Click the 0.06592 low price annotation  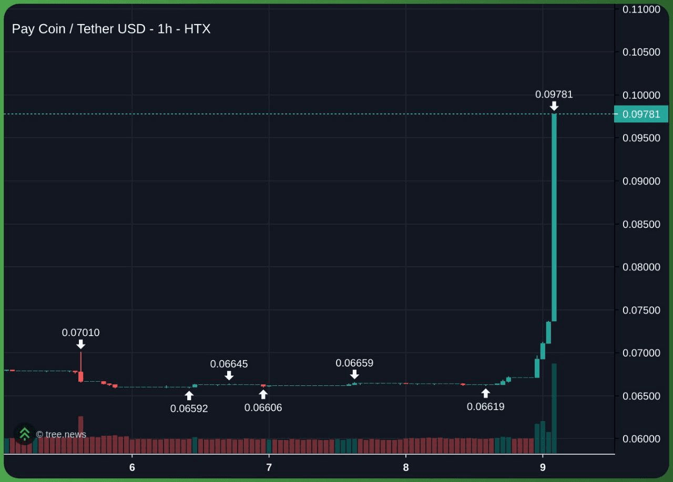(189, 408)
